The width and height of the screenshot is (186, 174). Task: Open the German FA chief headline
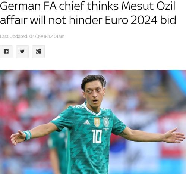(88, 13)
